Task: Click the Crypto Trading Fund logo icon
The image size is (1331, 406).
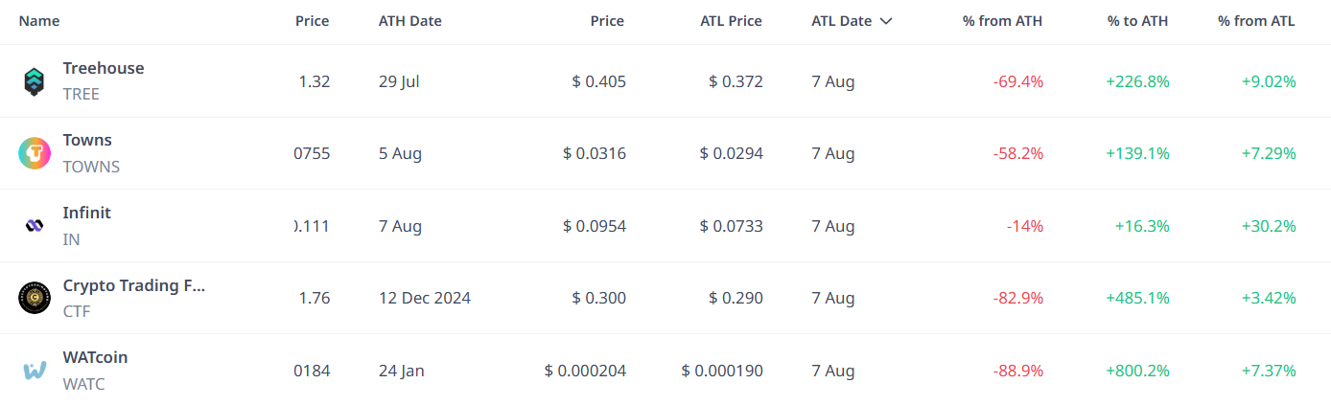Action: tap(35, 298)
